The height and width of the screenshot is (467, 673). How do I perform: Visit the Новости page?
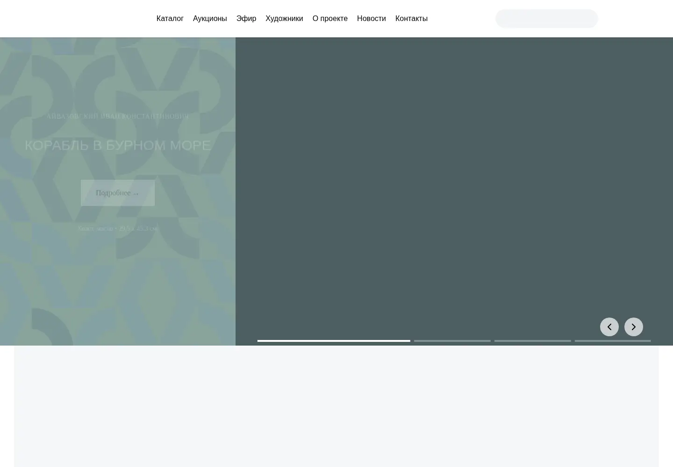pos(372,19)
